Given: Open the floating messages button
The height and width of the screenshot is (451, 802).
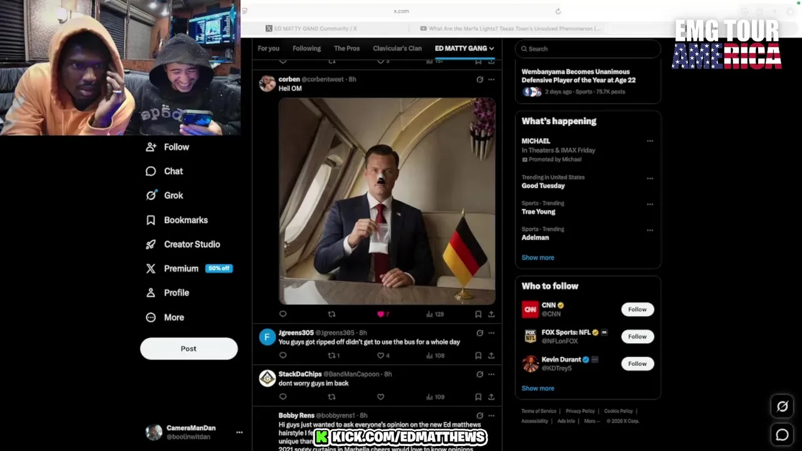Looking at the screenshot, I should pyautogui.click(x=782, y=435).
